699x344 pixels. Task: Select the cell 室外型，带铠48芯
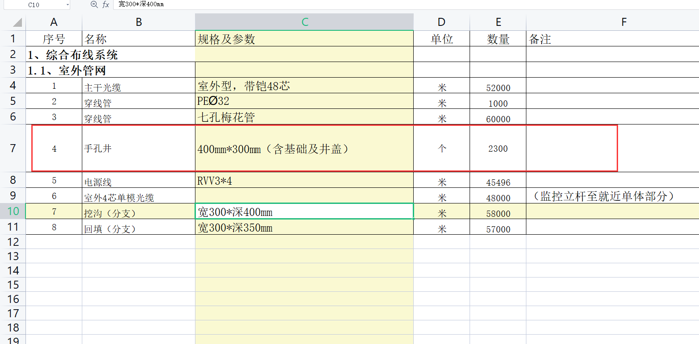(305, 86)
